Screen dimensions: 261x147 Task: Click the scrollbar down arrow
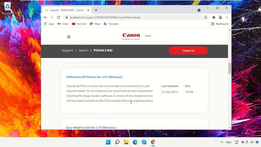[230, 128]
